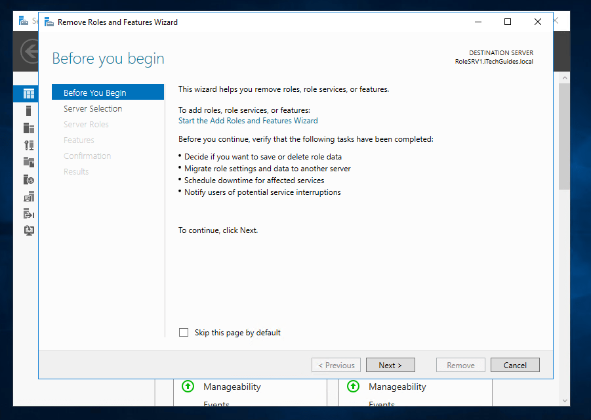The image size is (591, 420).
Task: Cancel the Remove Roles wizard
Action: point(515,366)
